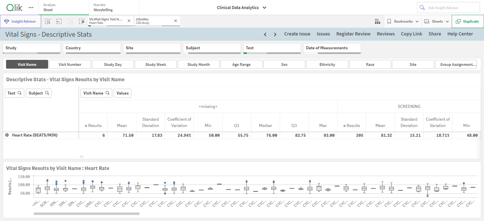Select the Visit Name grouping toggle
Screen dimensions: 484x221
(x=27, y=64)
